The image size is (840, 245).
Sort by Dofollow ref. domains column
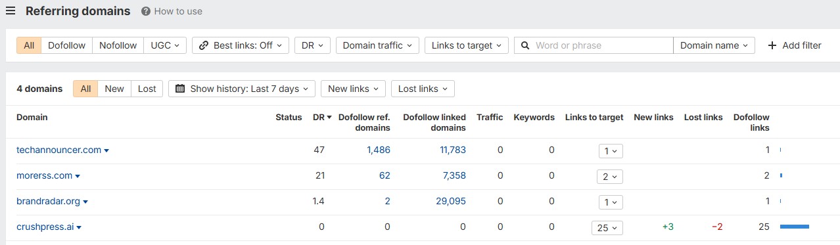[x=364, y=122]
